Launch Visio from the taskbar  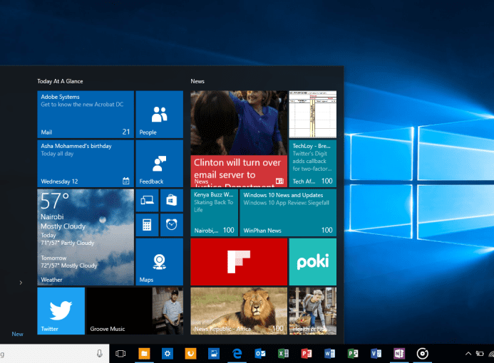376,354
